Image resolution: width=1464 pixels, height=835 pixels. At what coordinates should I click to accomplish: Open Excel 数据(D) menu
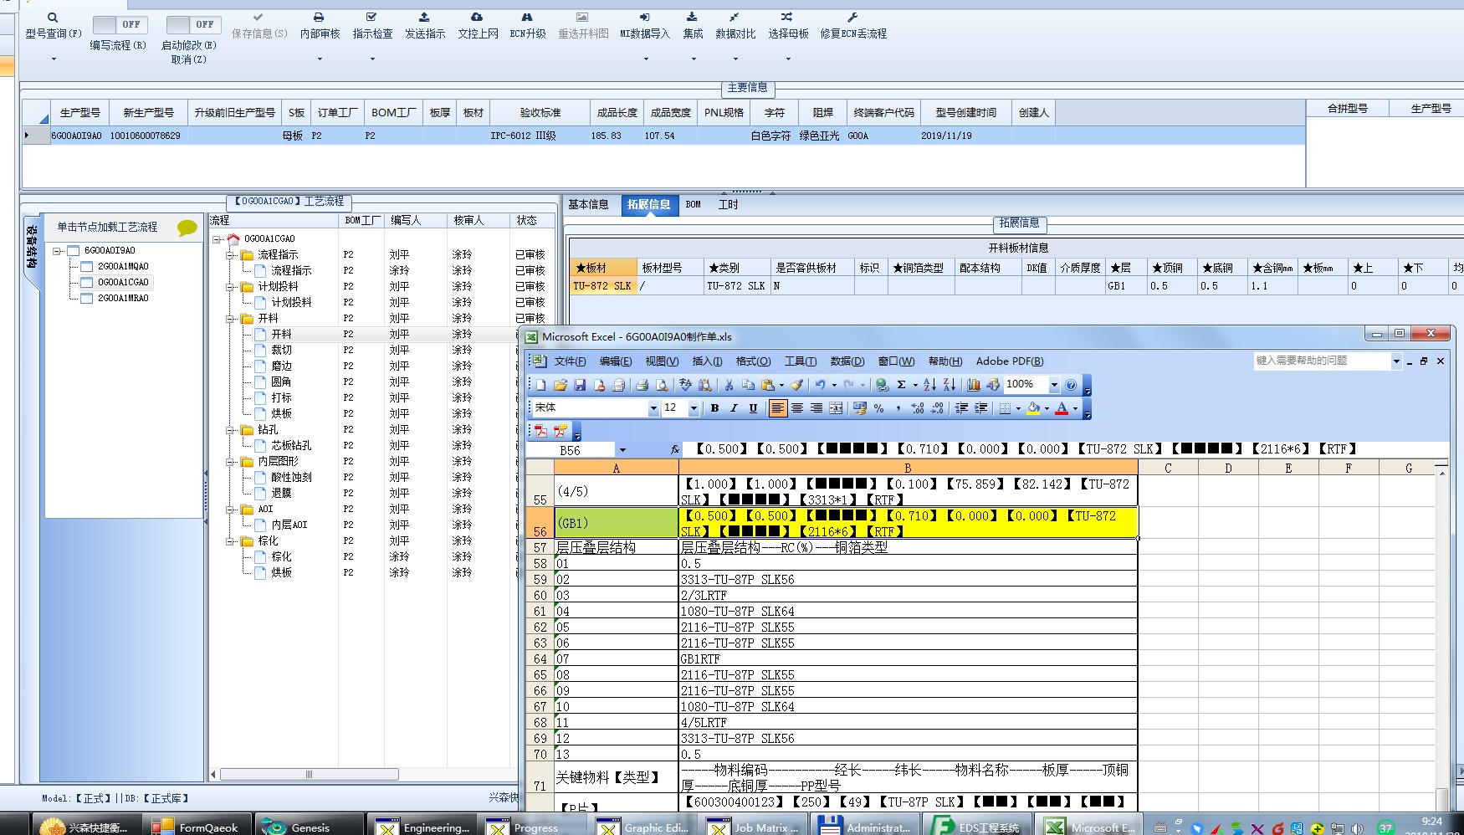click(x=847, y=361)
